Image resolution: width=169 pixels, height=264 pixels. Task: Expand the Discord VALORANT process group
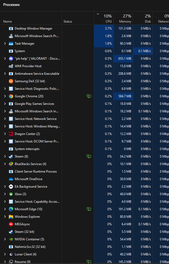tap(5, 59)
